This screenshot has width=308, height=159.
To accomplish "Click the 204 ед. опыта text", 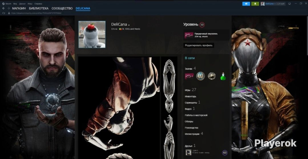I will (x=201, y=36).
